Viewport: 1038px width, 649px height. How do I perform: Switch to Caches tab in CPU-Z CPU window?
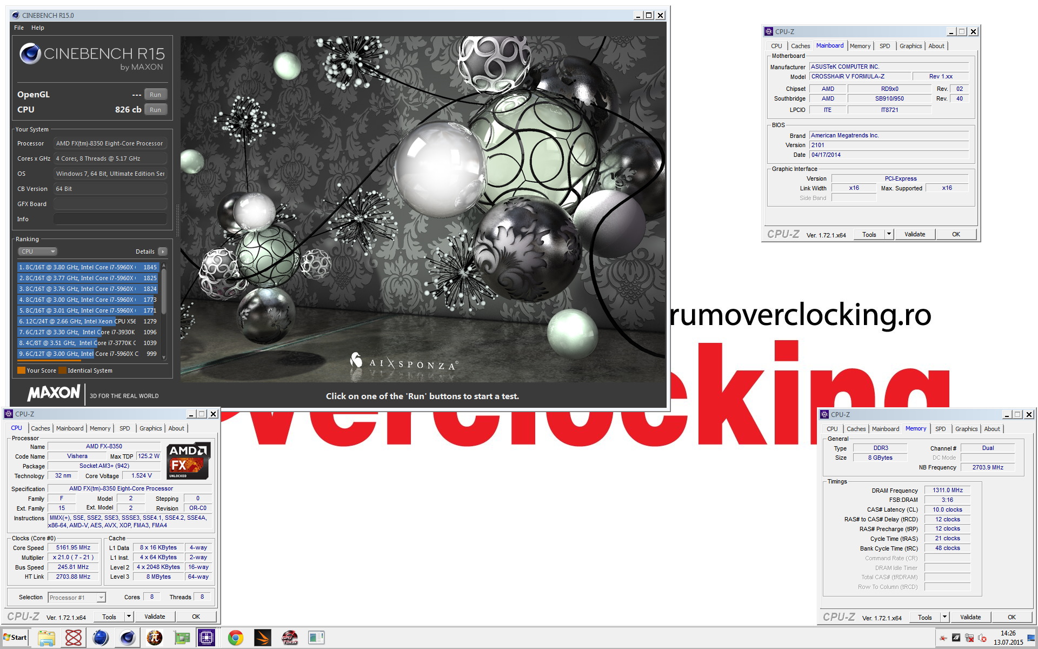coord(41,428)
